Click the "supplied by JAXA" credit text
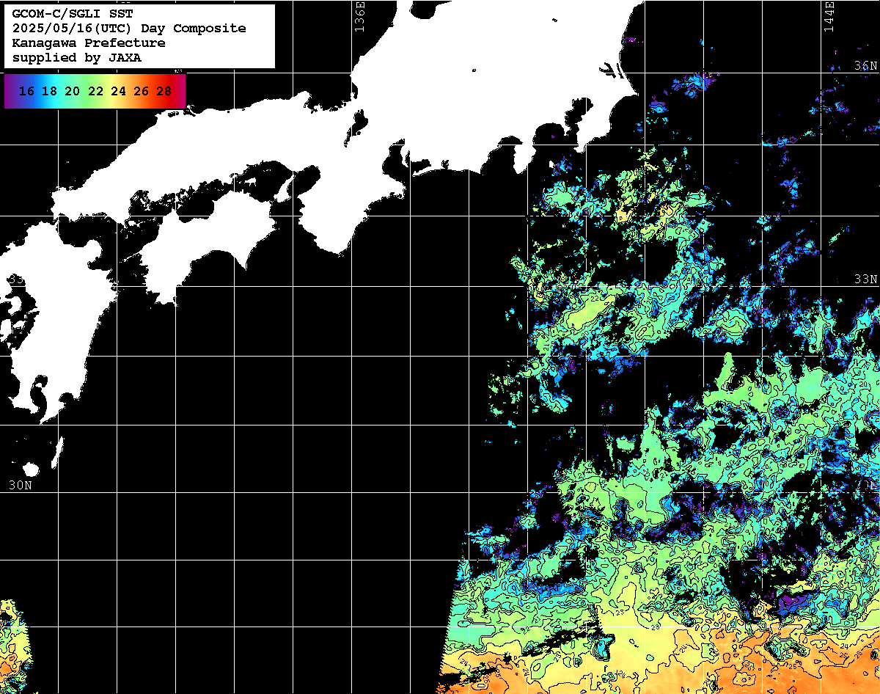This screenshot has width=880, height=694. [77, 58]
